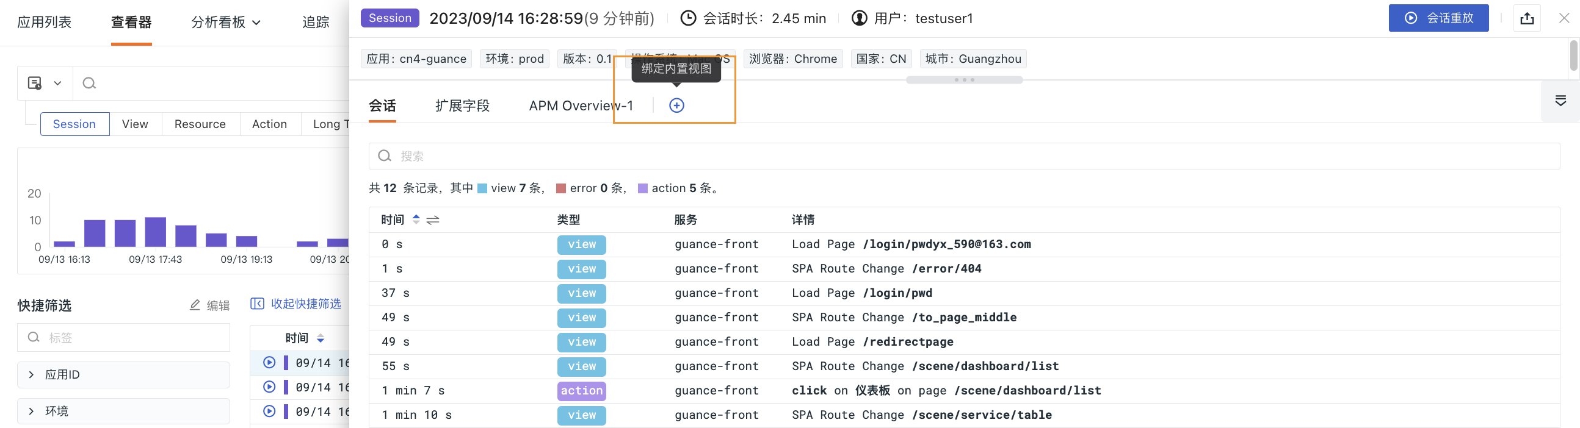Select row Load Page /login/pwd
This screenshot has height=428, width=1580.
[x=963, y=293]
